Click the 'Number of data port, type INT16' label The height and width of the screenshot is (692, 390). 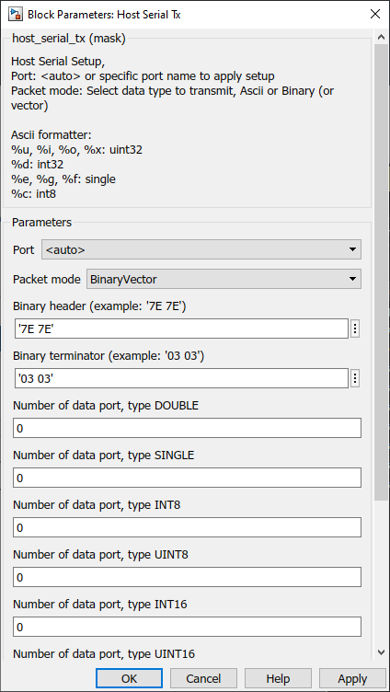100,605
